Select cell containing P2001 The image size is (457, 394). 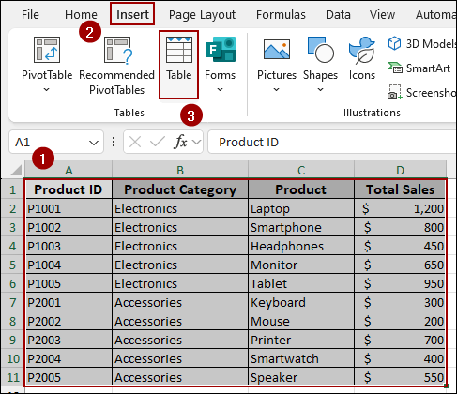(x=69, y=302)
